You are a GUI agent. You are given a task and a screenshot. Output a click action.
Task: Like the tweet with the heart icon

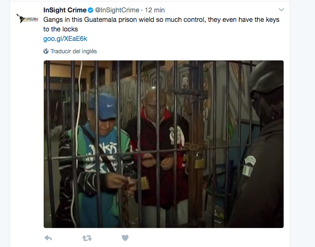(x=125, y=238)
